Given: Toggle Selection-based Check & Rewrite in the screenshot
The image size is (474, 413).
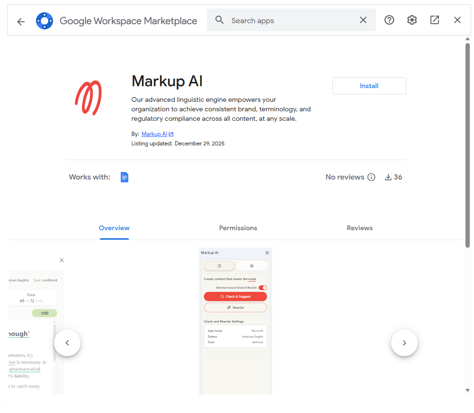Looking at the screenshot, I should click(262, 287).
